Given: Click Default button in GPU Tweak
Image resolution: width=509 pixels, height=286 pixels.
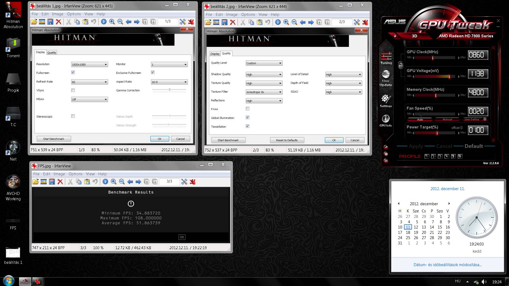Looking at the screenshot, I should coord(474,146).
